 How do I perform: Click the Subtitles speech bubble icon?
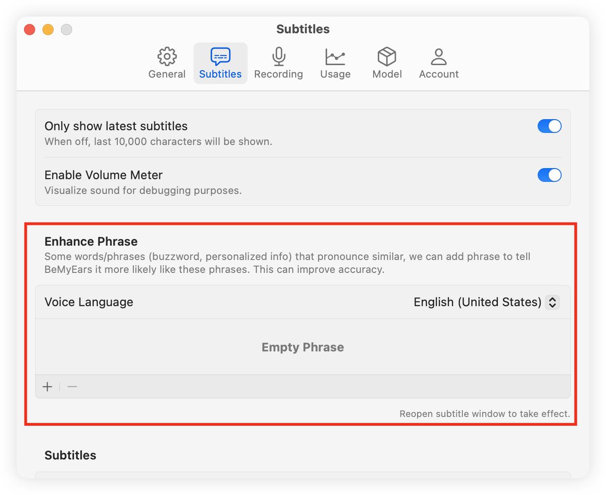coord(220,57)
